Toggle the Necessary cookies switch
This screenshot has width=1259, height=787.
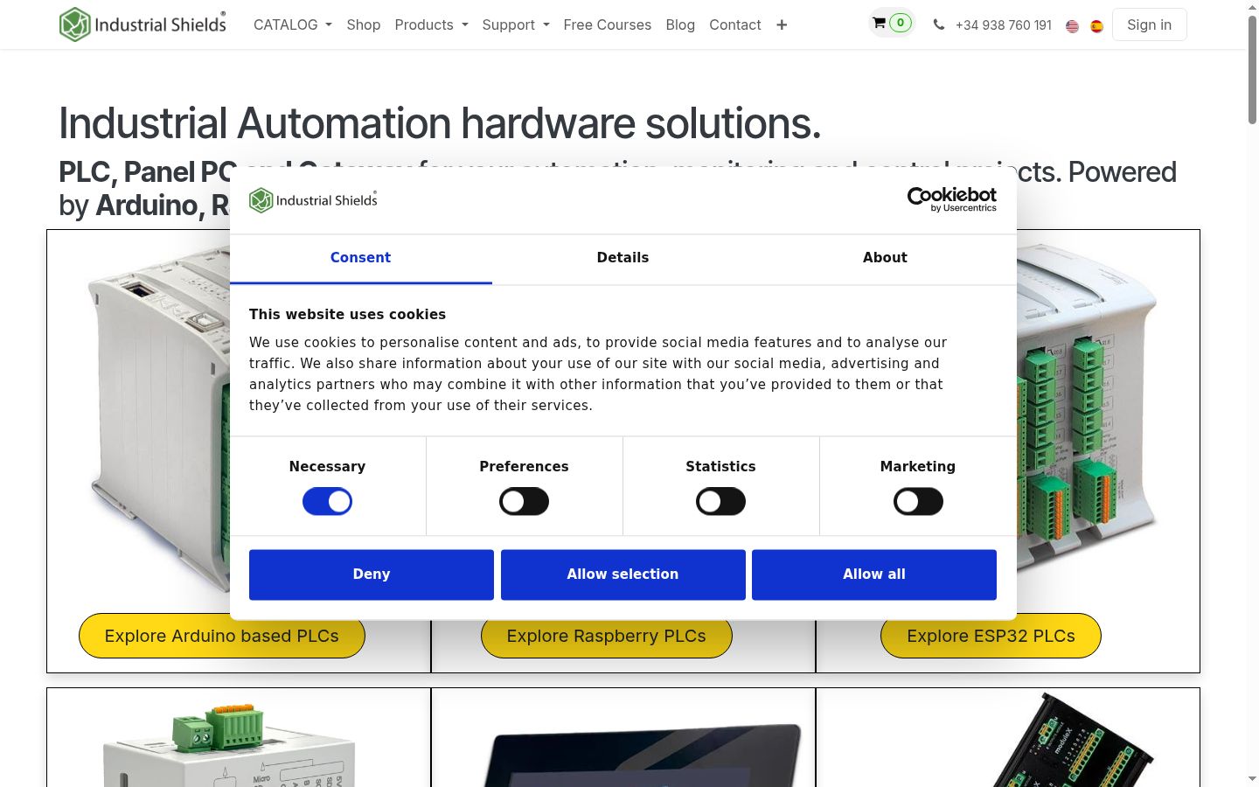[327, 501]
